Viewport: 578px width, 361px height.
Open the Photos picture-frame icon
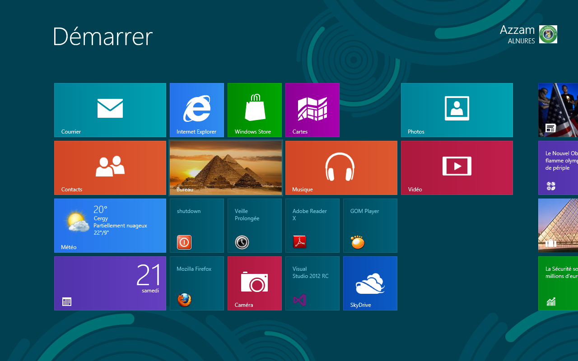[x=457, y=108]
